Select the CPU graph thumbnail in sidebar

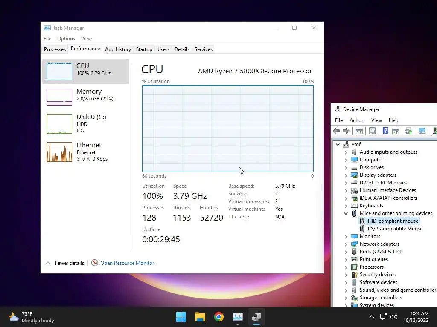[59, 72]
